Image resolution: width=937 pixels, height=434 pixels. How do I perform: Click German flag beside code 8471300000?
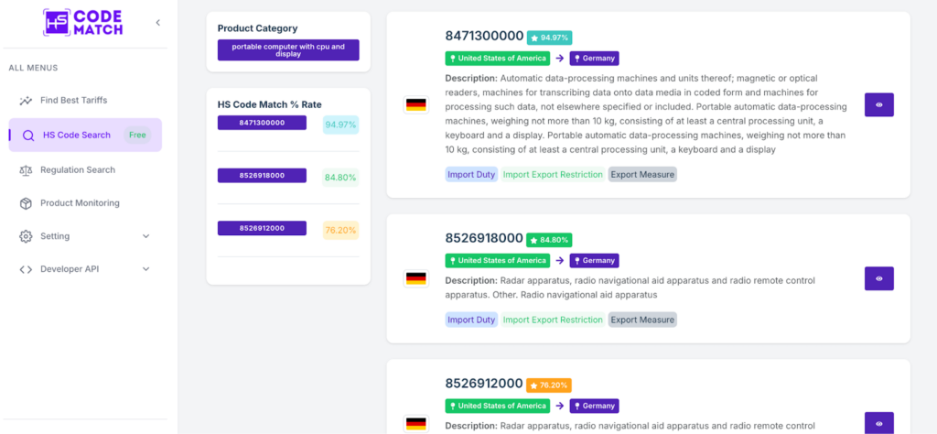click(416, 105)
